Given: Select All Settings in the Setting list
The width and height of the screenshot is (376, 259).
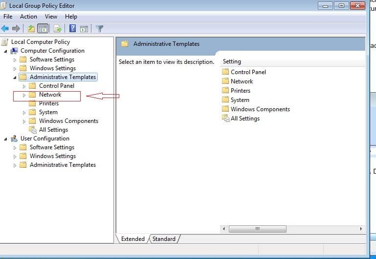Looking at the screenshot, I should pyautogui.click(x=245, y=119).
